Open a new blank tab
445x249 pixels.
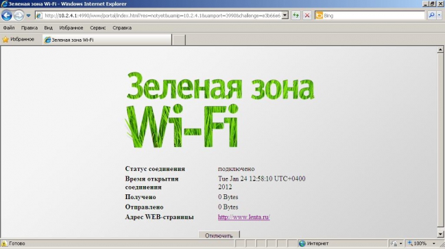(x=179, y=40)
